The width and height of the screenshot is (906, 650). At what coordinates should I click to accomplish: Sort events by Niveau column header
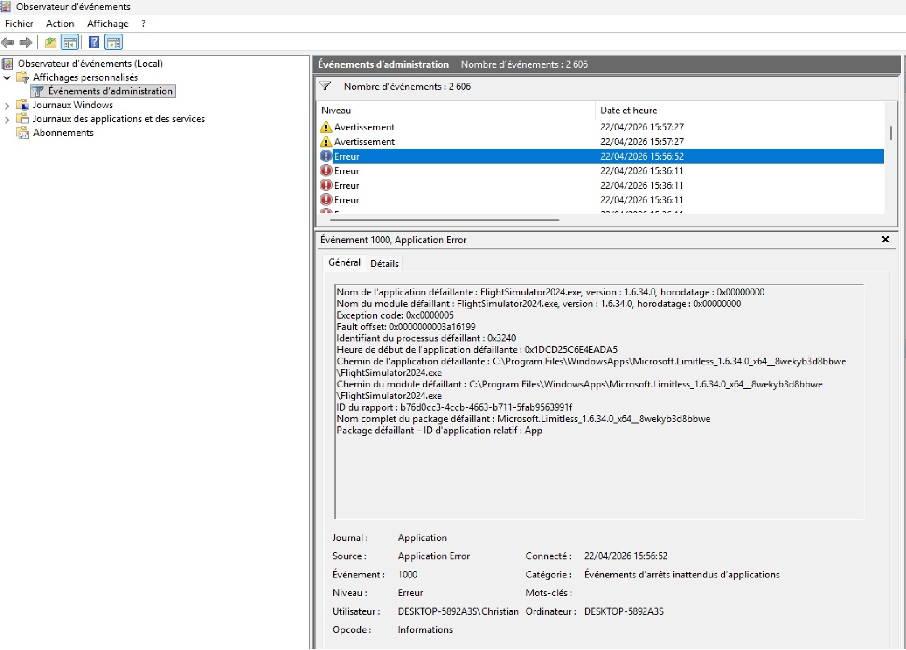coord(336,111)
